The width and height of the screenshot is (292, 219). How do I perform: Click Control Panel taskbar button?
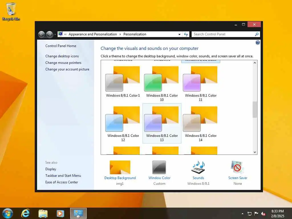click(x=78, y=213)
